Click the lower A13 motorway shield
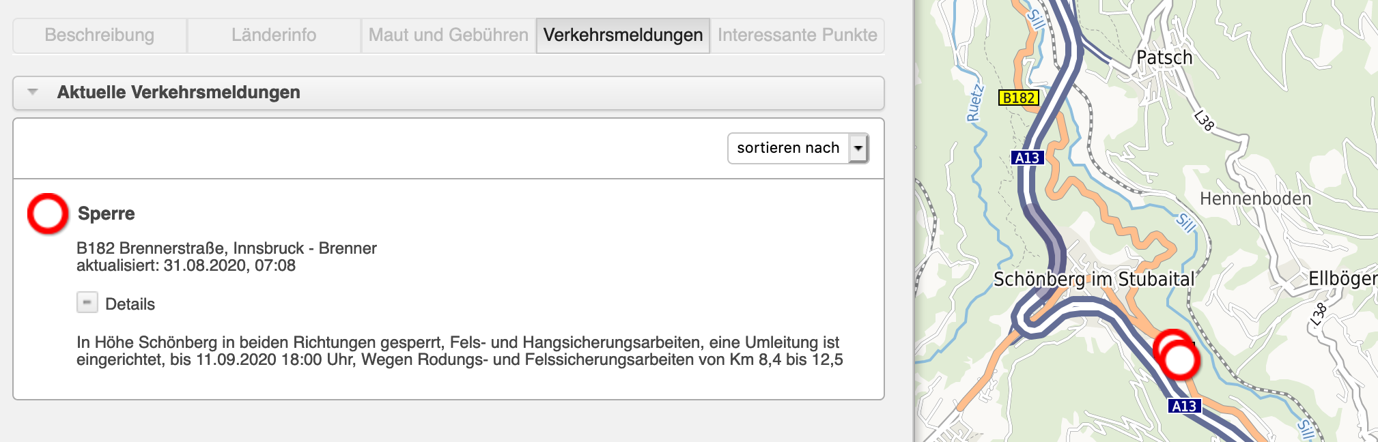The width and height of the screenshot is (1378, 442). tap(1184, 406)
